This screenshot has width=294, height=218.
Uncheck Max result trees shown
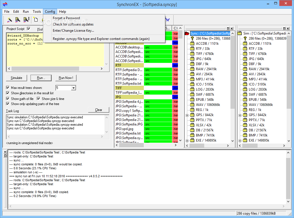[x=8, y=87]
